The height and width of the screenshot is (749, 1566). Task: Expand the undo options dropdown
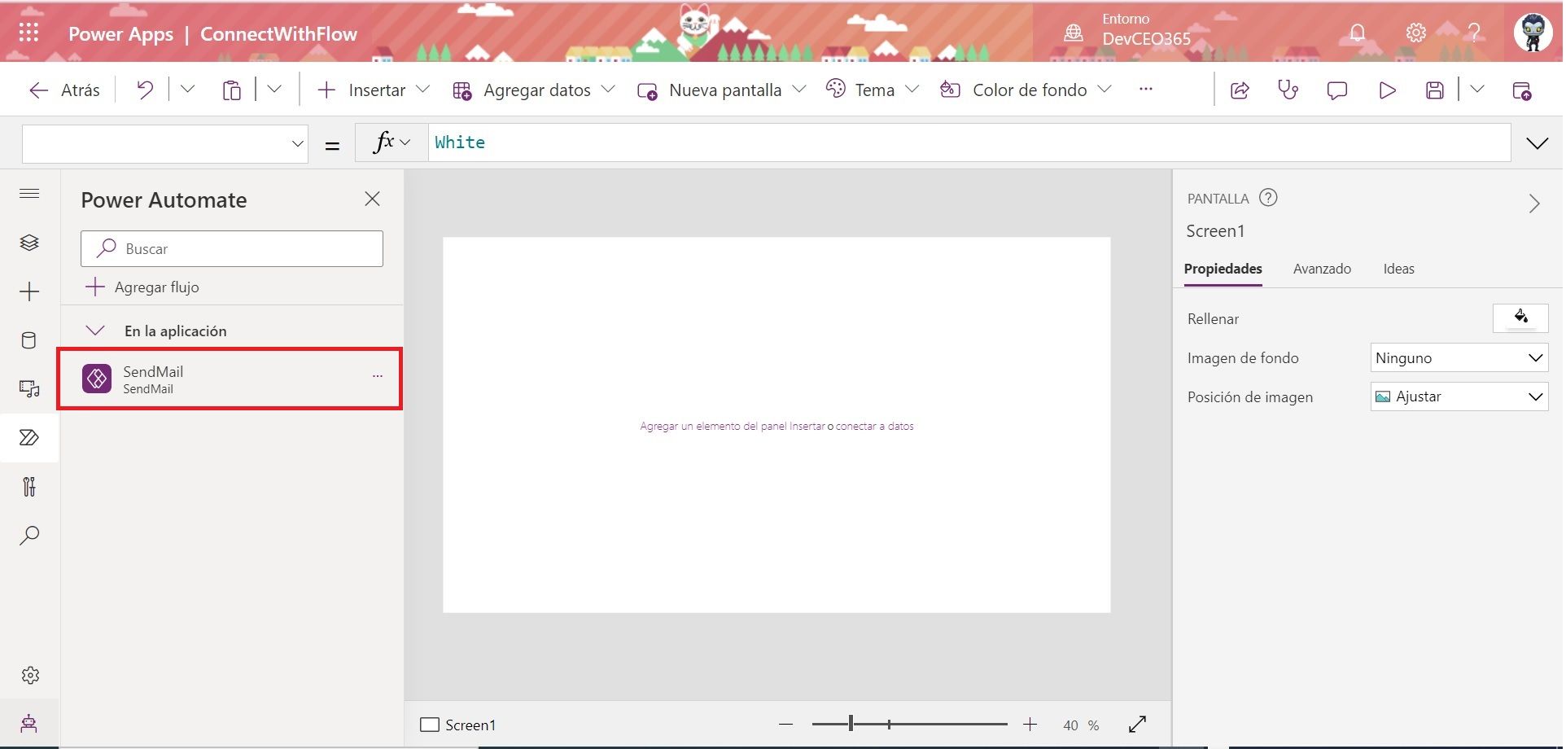[x=187, y=89]
